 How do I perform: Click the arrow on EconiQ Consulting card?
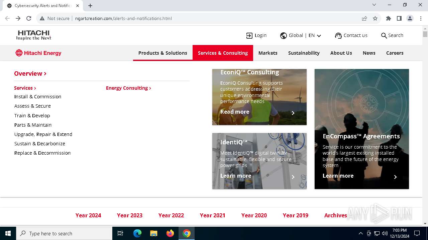coord(293,113)
